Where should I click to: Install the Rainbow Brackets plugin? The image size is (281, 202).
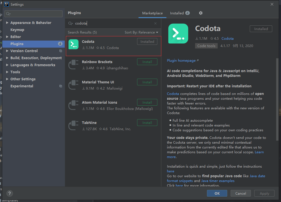point(147,62)
